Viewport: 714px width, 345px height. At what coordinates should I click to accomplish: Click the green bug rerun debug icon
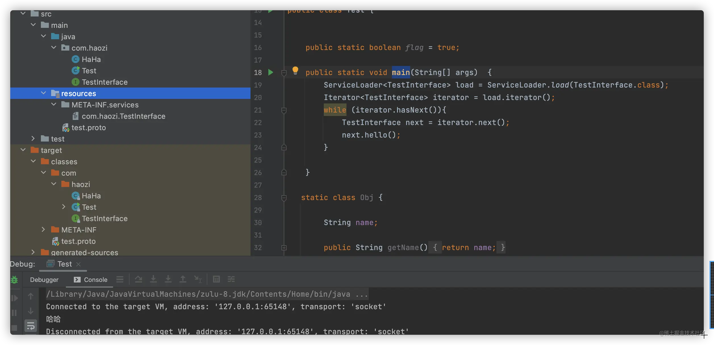point(14,280)
